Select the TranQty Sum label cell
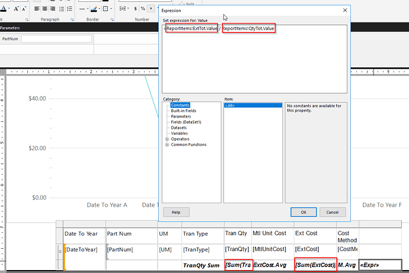Viewport: 409px width, 273px height. point(203,265)
